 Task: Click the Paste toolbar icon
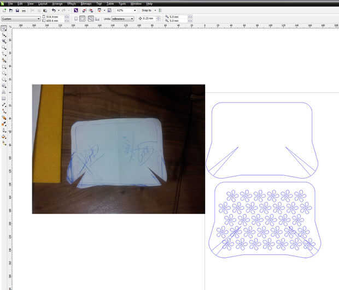click(45, 10)
